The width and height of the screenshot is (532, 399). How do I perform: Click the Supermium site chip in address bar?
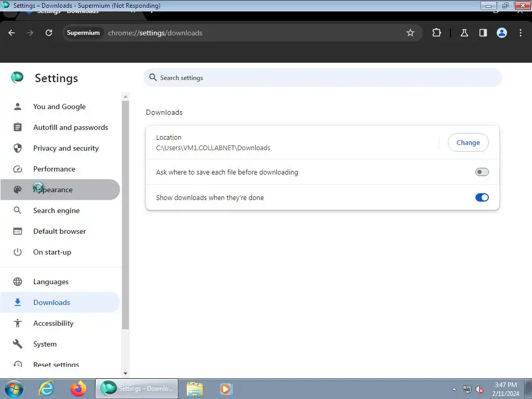tap(83, 33)
